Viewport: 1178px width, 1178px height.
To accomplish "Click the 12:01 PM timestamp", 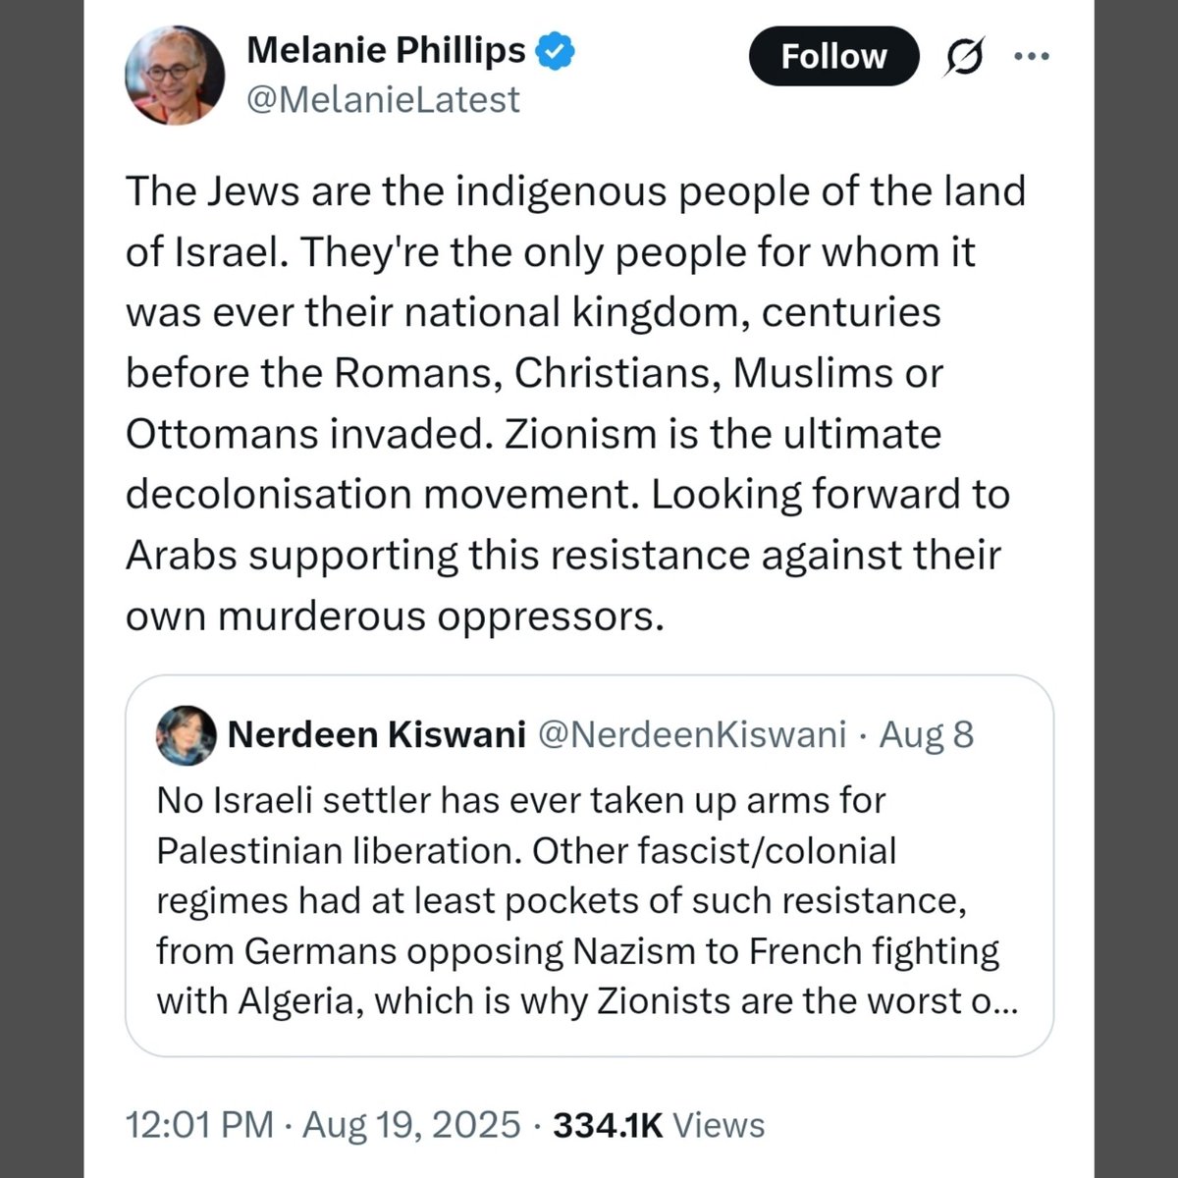I will pyautogui.click(x=199, y=1124).
